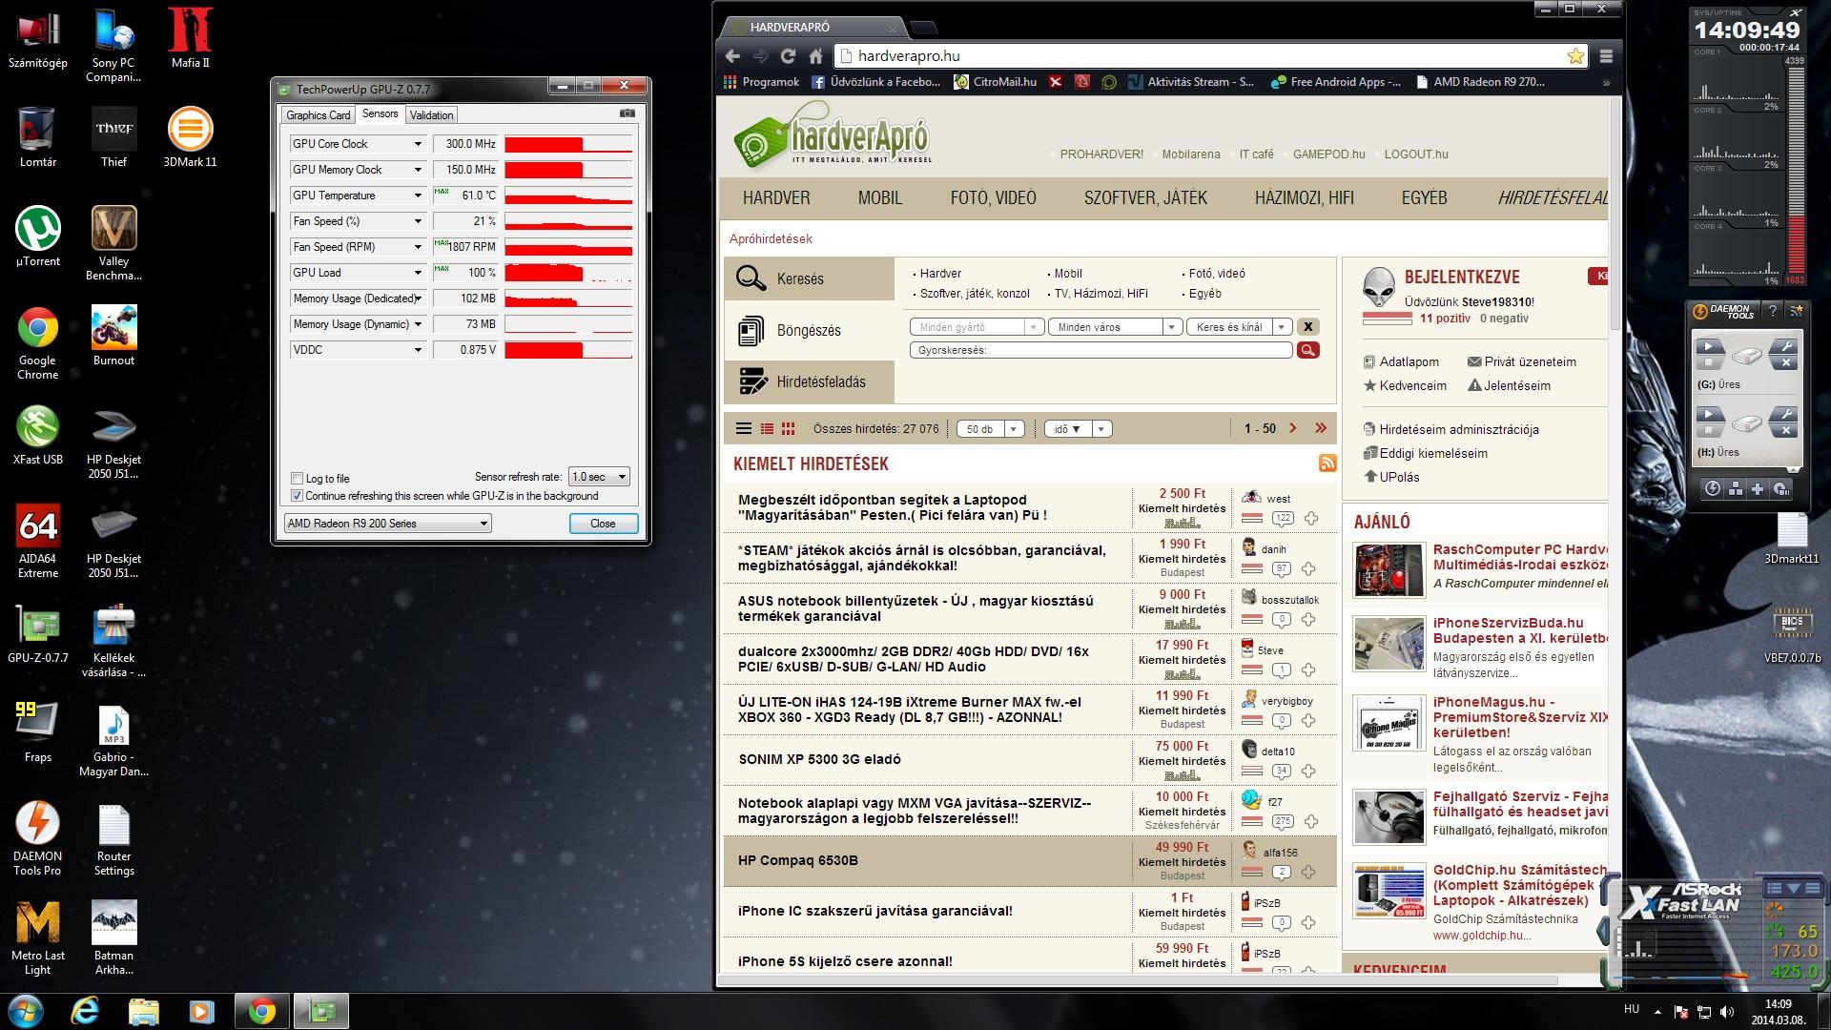1831x1030 pixels.
Task: Expand the GPU Core Clock sensor dropdown
Action: coord(418,144)
